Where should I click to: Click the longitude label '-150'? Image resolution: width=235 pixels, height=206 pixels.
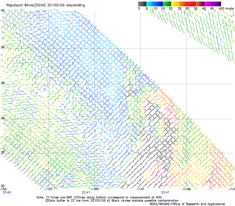click(x=3, y=189)
